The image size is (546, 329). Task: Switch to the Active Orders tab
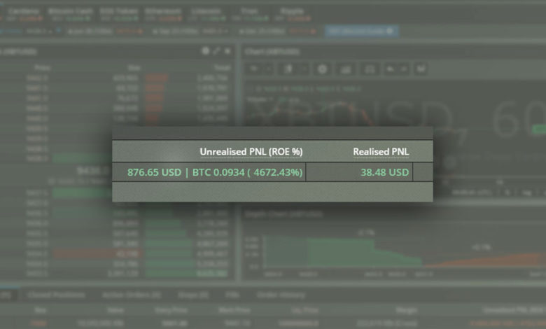tap(132, 295)
